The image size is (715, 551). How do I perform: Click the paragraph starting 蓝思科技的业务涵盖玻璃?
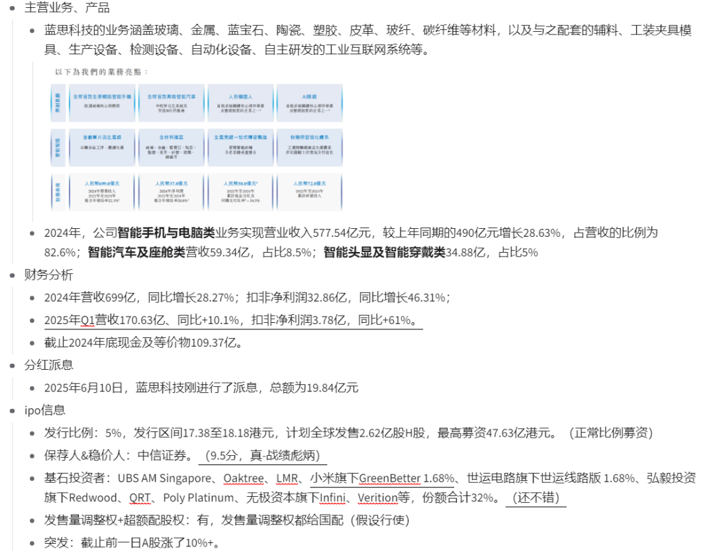367,40
